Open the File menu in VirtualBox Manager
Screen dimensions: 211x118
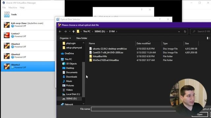4,8
